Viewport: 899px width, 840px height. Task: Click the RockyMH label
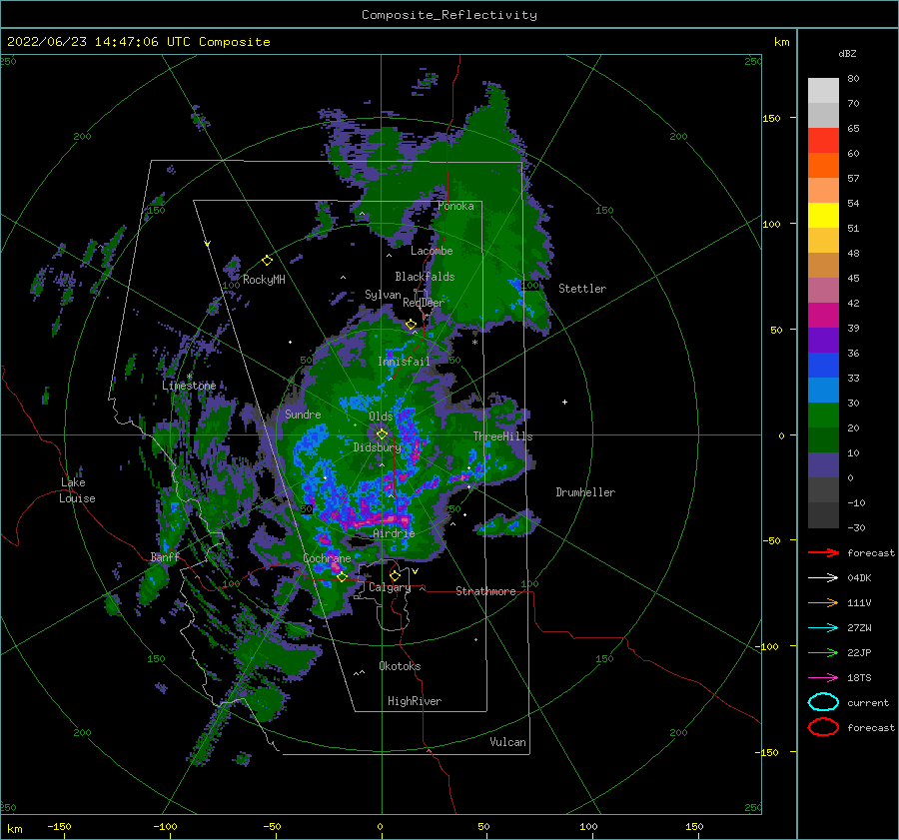[x=264, y=280]
